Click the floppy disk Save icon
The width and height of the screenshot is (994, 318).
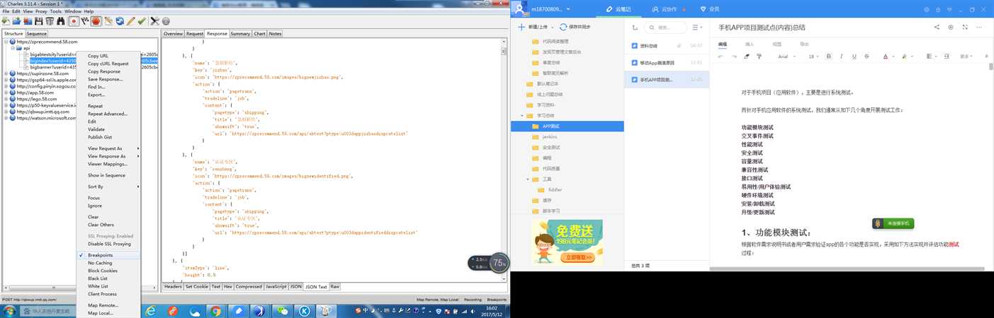coord(39,21)
